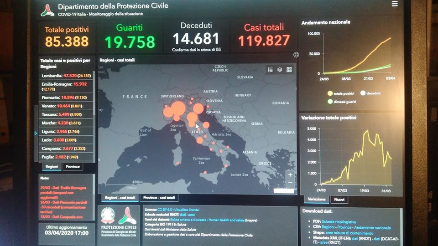438x246 pixels.
Task: Zoom out of the map with minus
Action: pos(290,183)
